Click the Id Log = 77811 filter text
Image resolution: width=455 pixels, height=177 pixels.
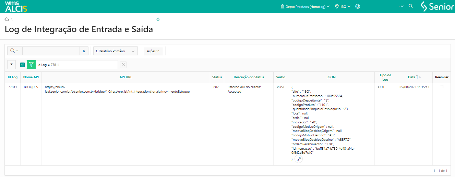[49, 65]
